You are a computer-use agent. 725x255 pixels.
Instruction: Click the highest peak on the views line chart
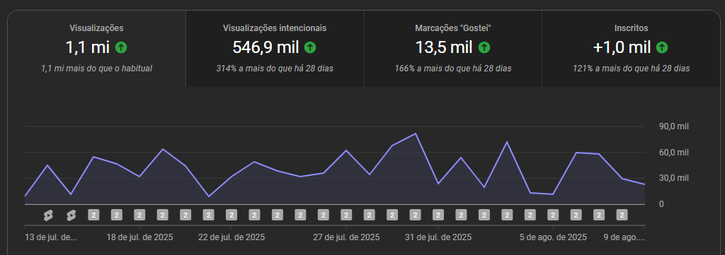(416, 134)
